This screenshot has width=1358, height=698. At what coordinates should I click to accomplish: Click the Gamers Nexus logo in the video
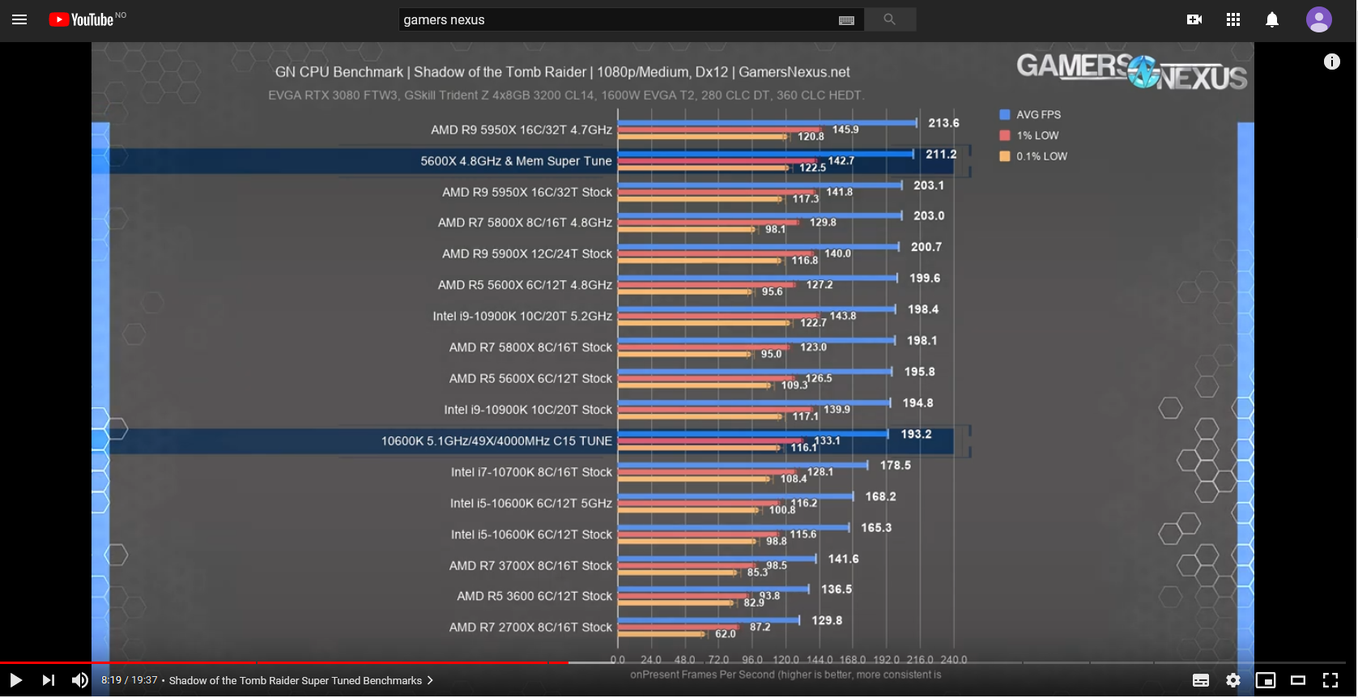pyautogui.click(x=1131, y=71)
